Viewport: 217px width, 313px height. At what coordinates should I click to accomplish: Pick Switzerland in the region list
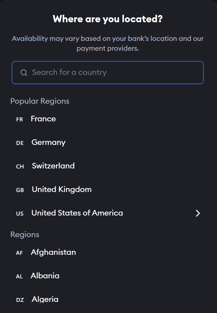[x=53, y=166]
